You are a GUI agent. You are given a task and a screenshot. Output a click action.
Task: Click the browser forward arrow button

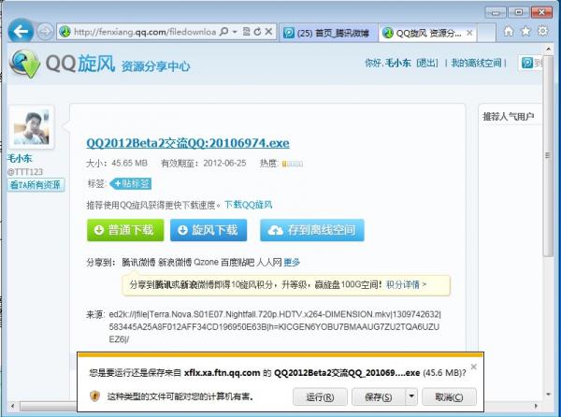[x=45, y=32]
